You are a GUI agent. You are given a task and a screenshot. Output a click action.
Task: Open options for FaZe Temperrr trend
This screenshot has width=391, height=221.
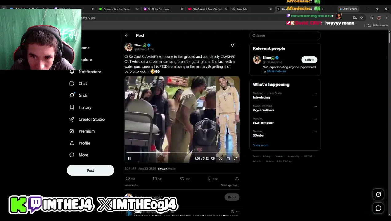(315, 119)
